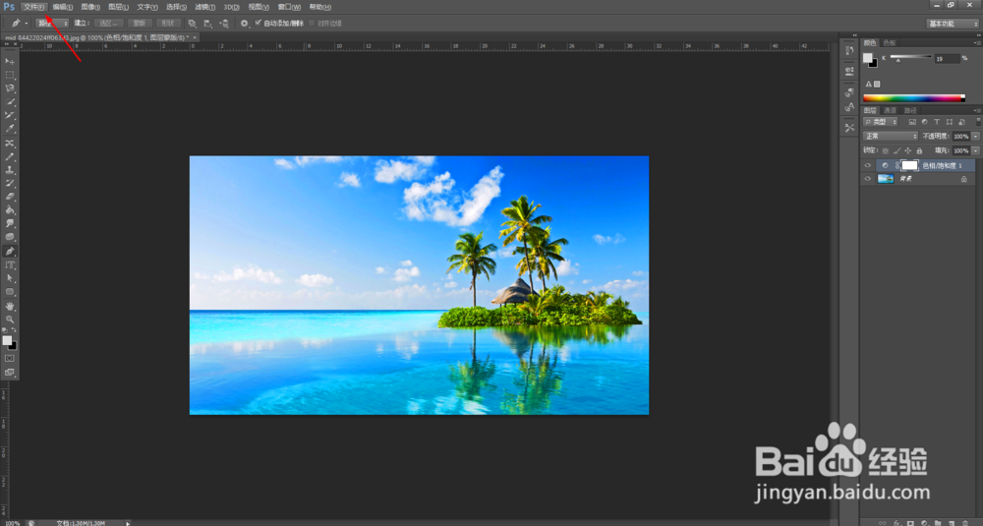
Task: Open pen options gear icon
Action: click(x=244, y=24)
